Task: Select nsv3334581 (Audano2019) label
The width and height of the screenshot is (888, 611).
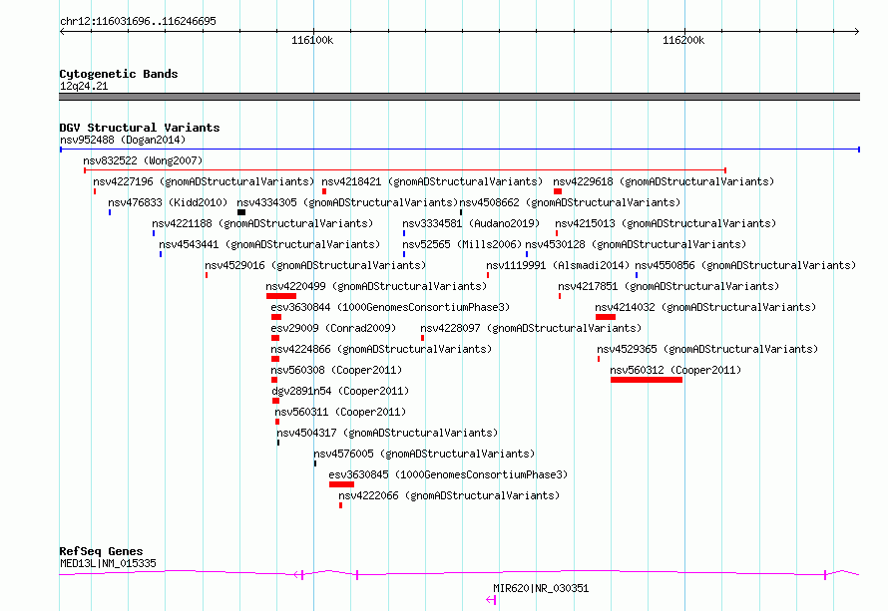Action: point(471,223)
